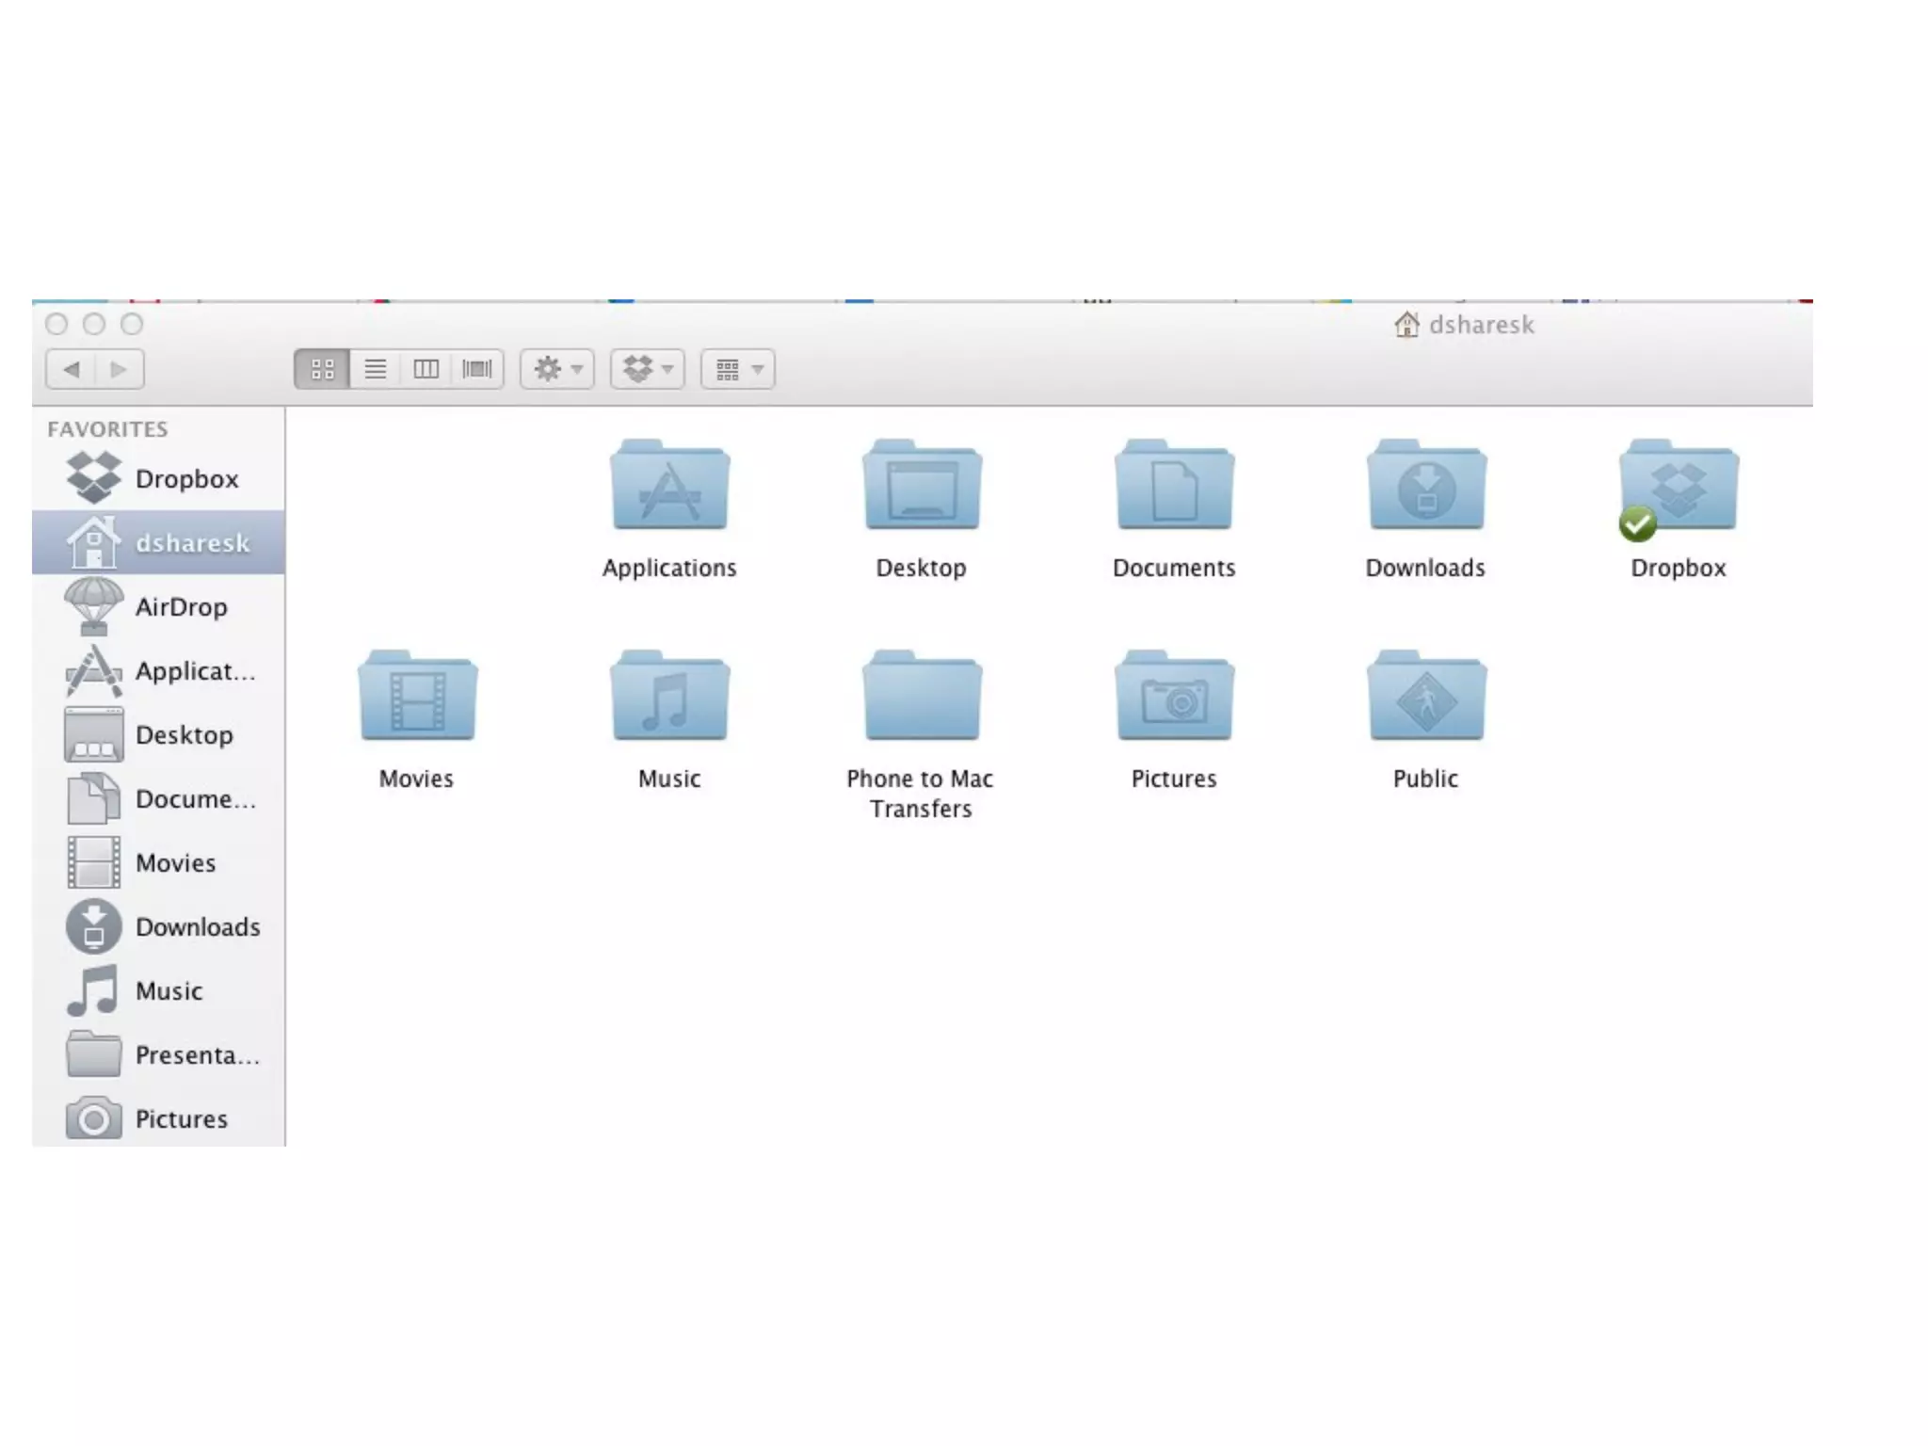Viewport: 1928px width, 1446px height.
Task: Open the item arrangement dropdown
Action: (x=738, y=369)
